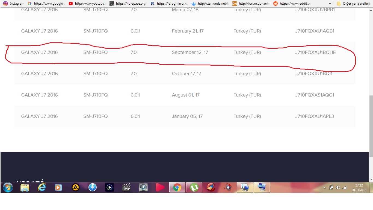Open the hd-space.org bookmark
373x210 pixels.
(x=128, y=4)
